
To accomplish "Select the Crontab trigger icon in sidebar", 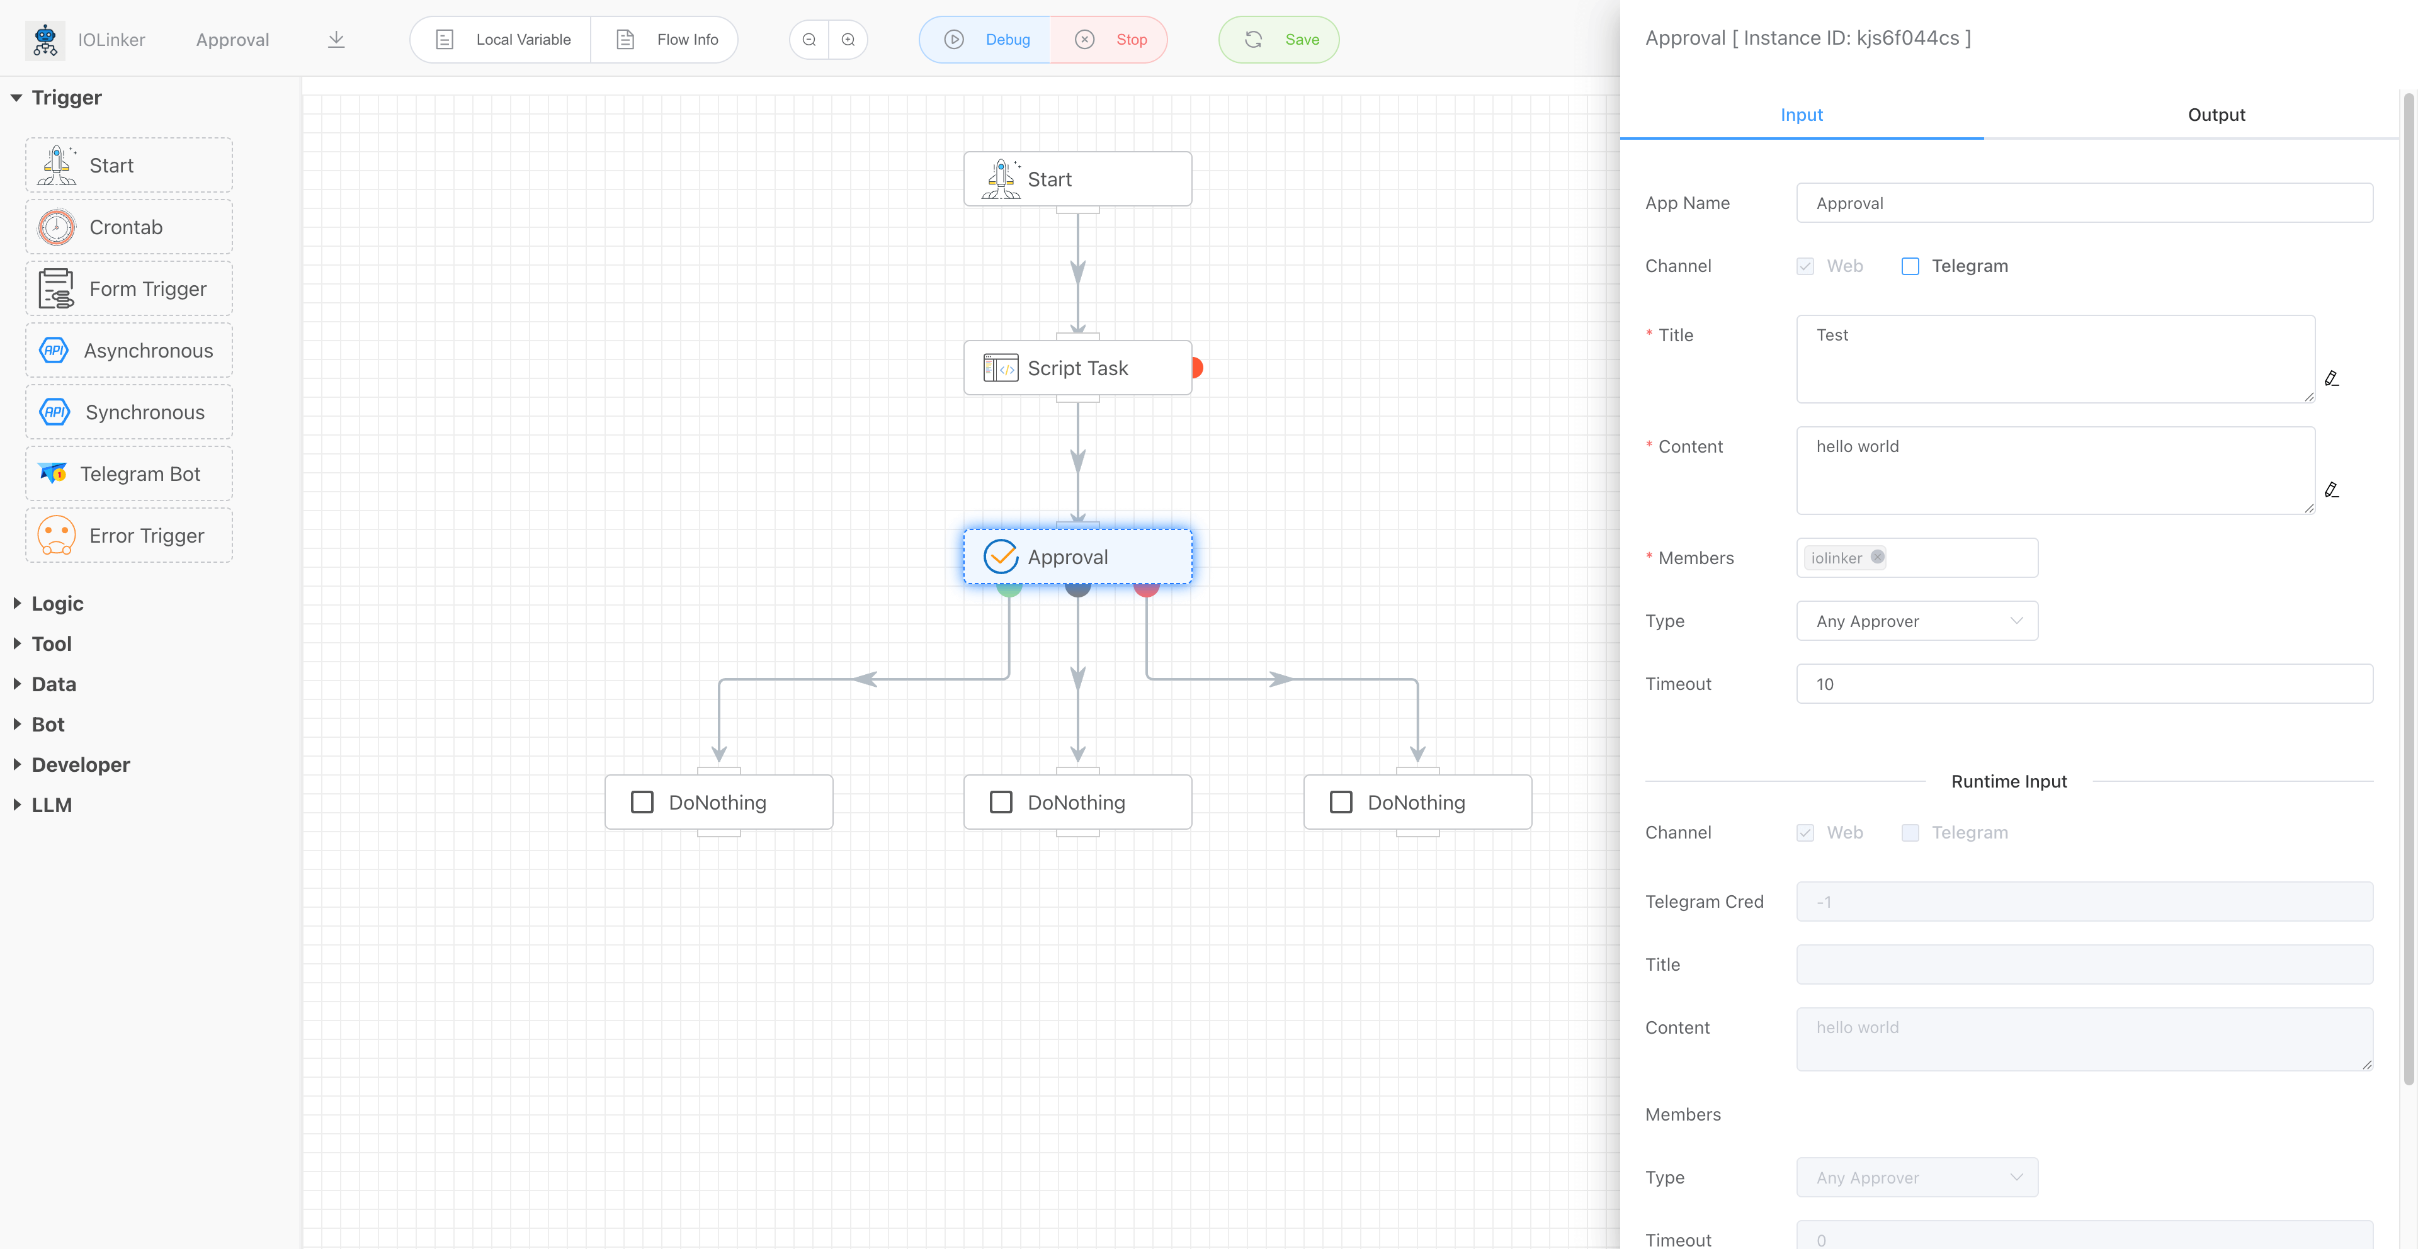I will pyautogui.click(x=56, y=227).
